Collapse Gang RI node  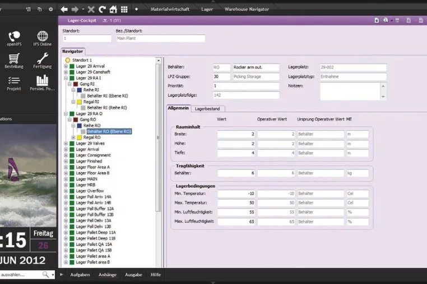point(69,84)
